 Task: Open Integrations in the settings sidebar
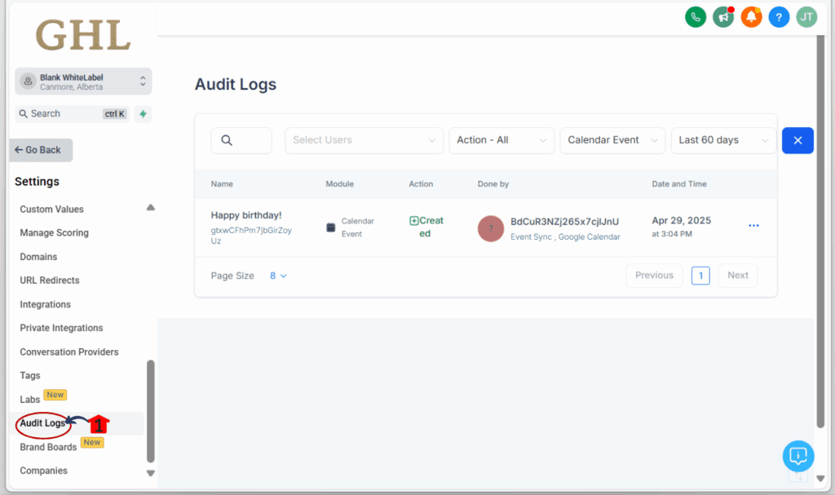(46, 304)
